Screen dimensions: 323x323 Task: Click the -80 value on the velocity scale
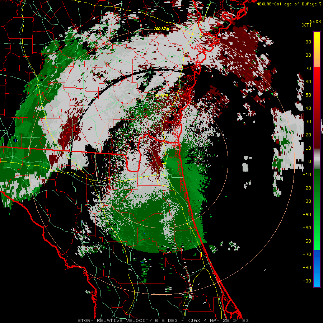pos(307,268)
